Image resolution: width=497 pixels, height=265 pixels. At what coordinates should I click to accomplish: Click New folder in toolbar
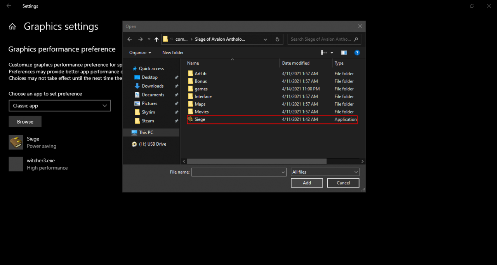[x=173, y=53]
